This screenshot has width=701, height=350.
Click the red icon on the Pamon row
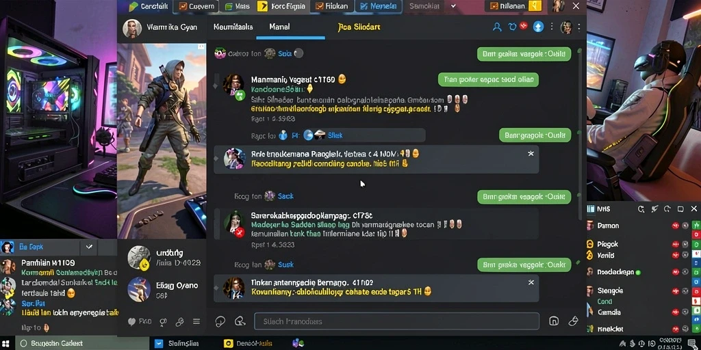coord(676,226)
